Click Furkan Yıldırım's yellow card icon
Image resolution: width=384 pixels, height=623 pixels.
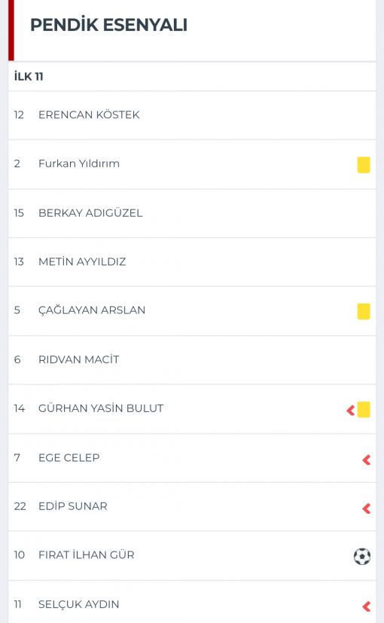click(364, 164)
